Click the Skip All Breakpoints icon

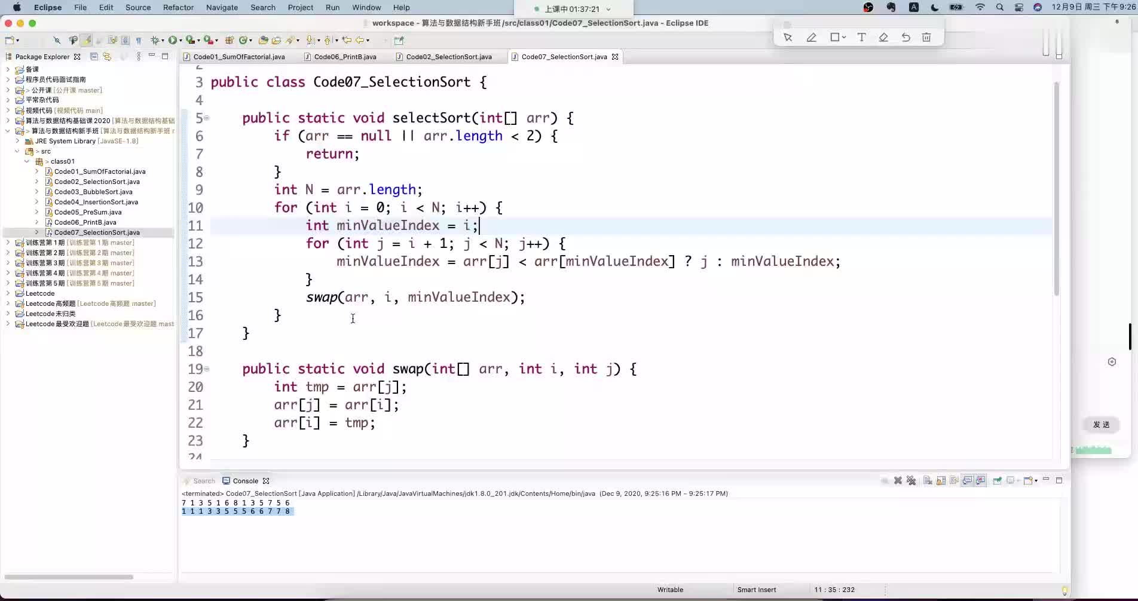pos(57,40)
